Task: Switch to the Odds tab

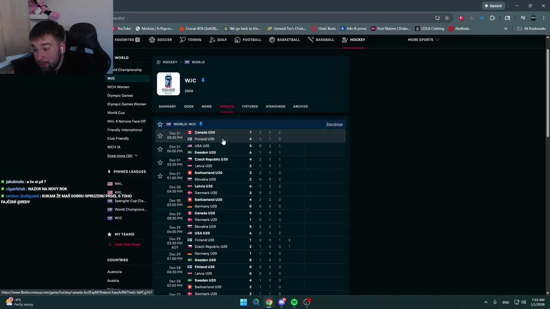Action: tap(189, 106)
